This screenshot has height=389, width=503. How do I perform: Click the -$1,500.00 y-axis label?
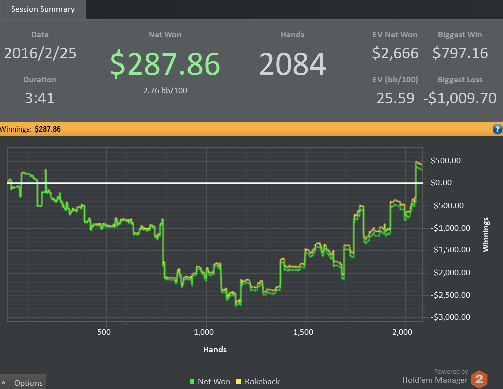point(451,250)
